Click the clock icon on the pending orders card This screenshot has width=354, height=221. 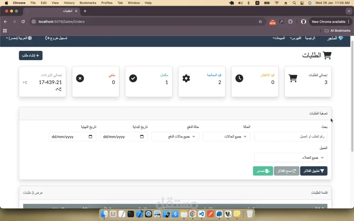click(239, 78)
